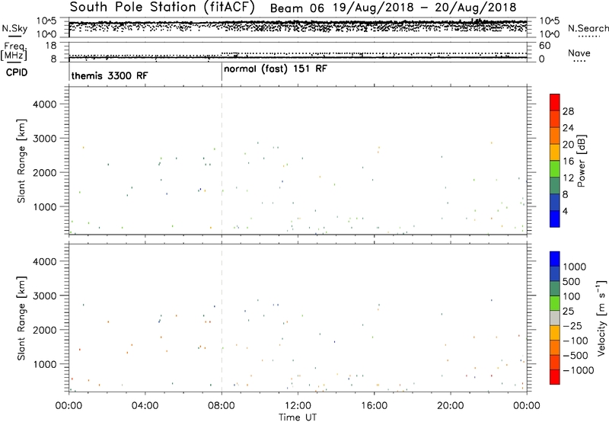Click the red bottom Velocity colorbar segment
The height and width of the screenshot is (422, 609).
pyautogui.click(x=555, y=377)
